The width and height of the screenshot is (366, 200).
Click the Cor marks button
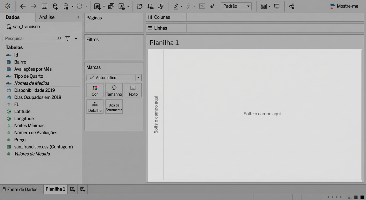pyautogui.click(x=95, y=90)
